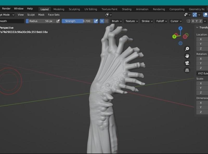Enable pressure sensitivity for brush Radius
208x154 pixels.
point(58,21)
